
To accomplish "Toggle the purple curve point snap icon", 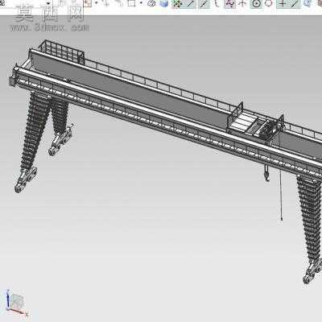I will pos(229,3).
